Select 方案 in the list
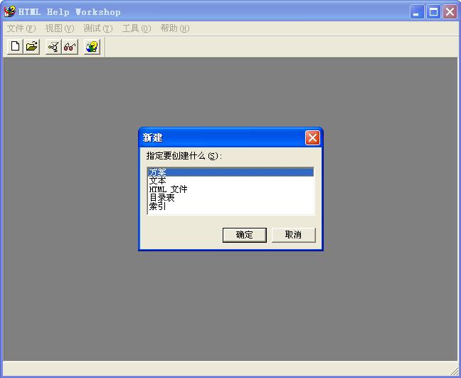This screenshot has height=378, width=461. (231, 172)
